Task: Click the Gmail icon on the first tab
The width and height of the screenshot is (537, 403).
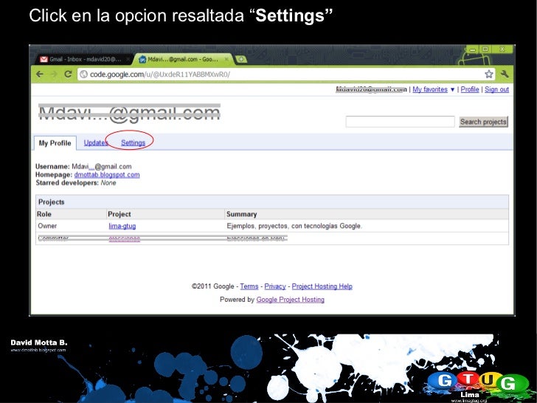Action: (44, 59)
